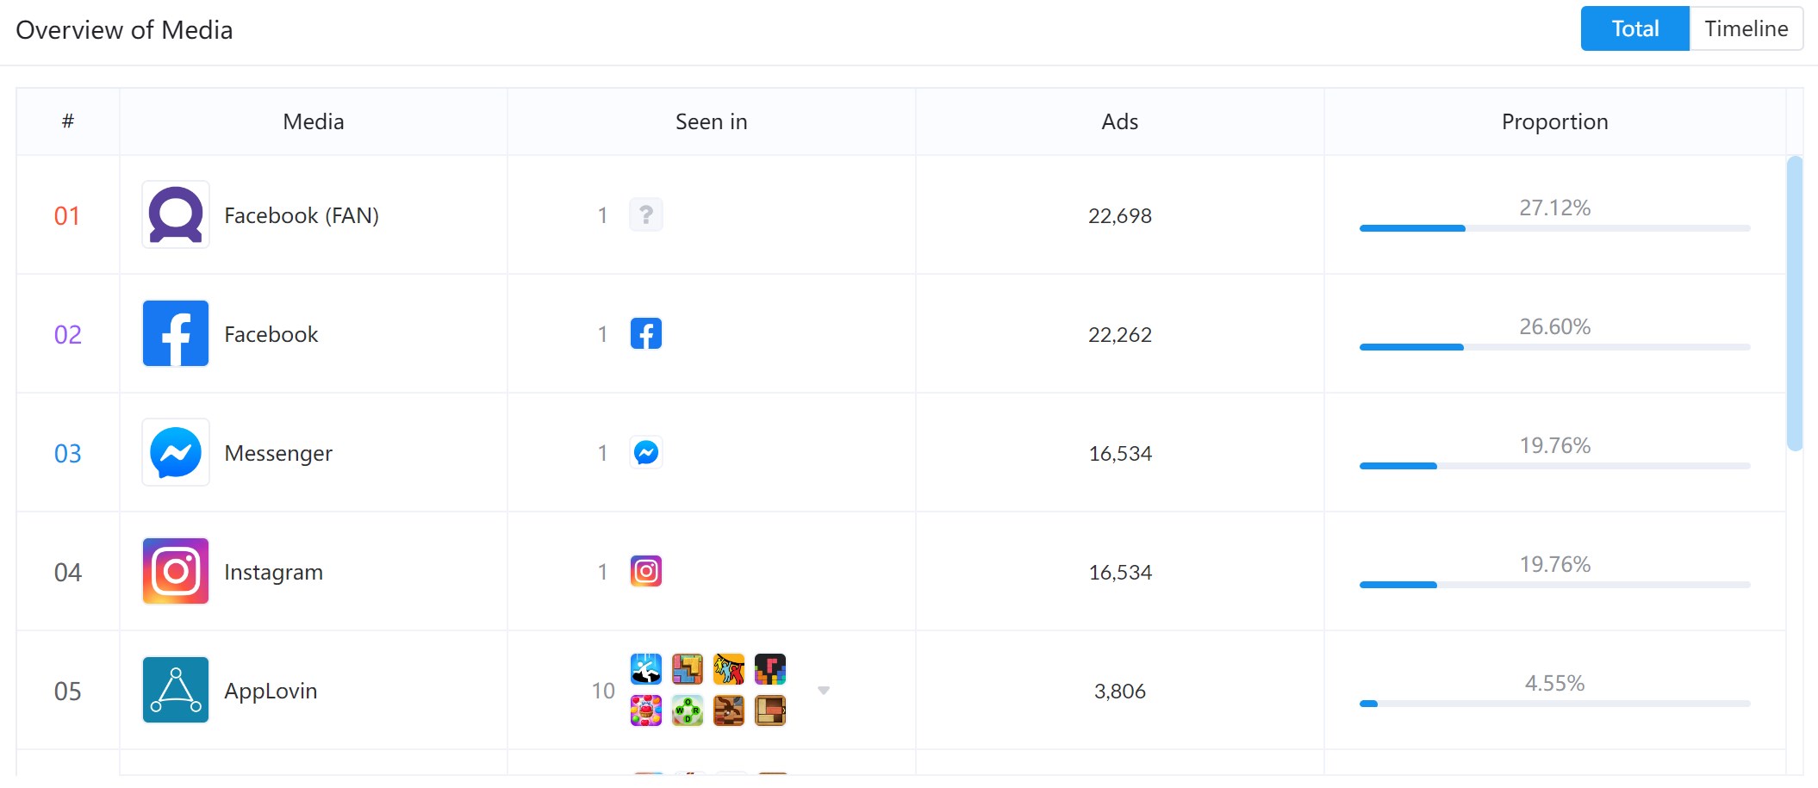1818x788 pixels.
Task: Click the Ads column header
Action: [x=1119, y=121]
